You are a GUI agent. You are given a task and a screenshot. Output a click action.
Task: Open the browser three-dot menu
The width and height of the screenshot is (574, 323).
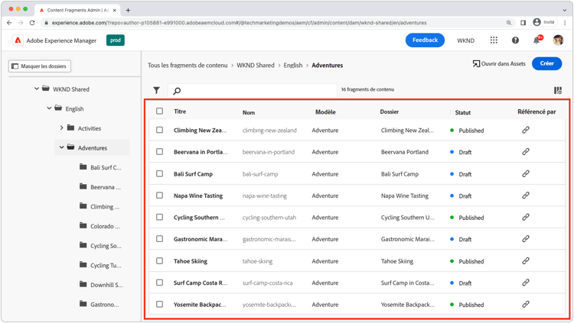(x=566, y=23)
